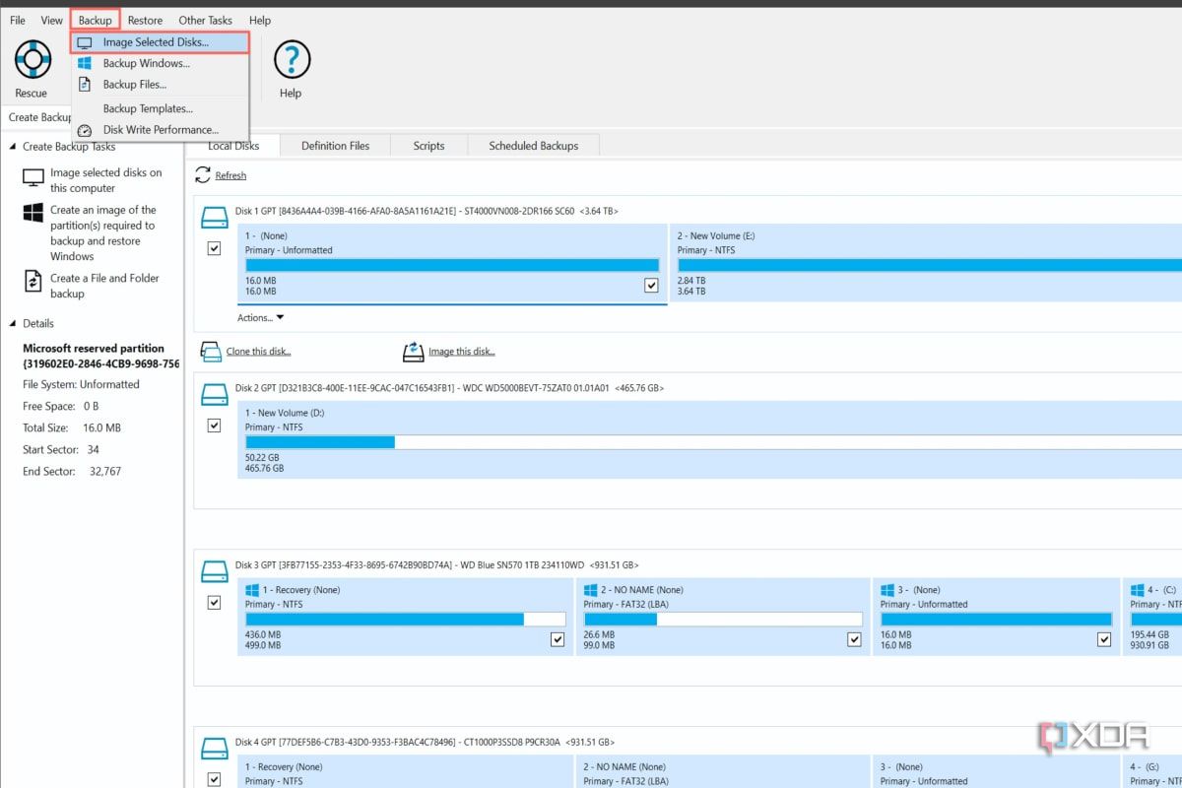Image resolution: width=1182 pixels, height=788 pixels.
Task: Choose Image Selected Disks menu entry
Action: coord(161,42)
